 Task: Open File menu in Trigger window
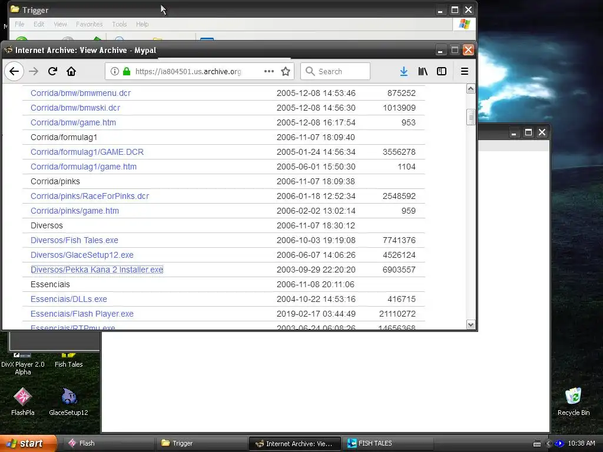click(19, 24)
